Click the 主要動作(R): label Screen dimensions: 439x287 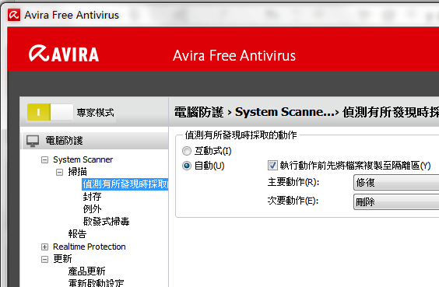click(293, 182)
